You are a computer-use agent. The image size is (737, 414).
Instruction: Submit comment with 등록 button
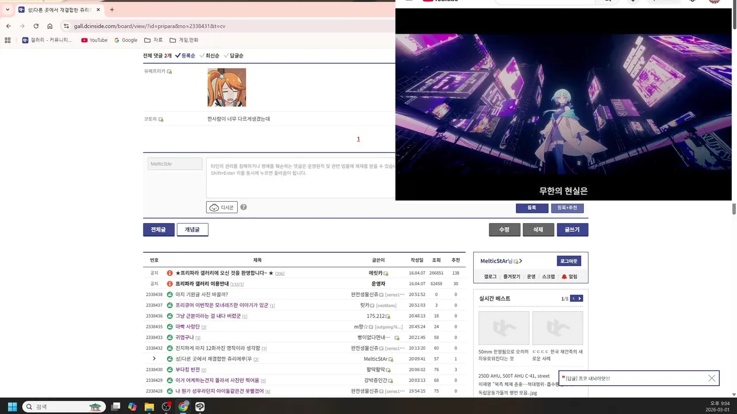click(531, 208)
